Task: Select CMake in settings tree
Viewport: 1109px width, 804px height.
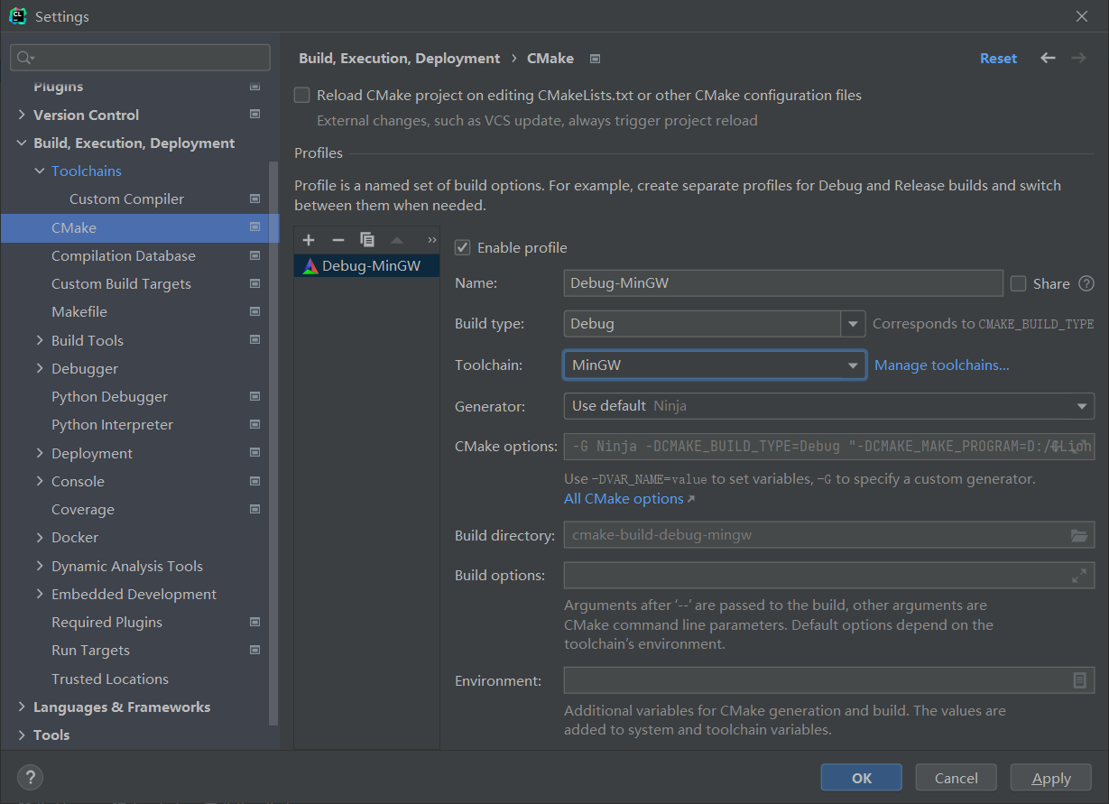Action: pos(140,227)
